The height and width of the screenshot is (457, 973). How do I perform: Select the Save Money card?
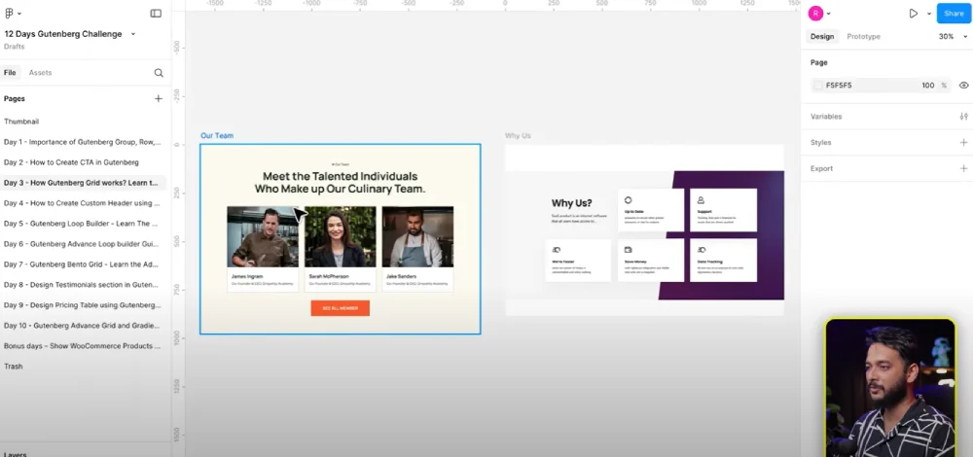[x=651, y=261]
